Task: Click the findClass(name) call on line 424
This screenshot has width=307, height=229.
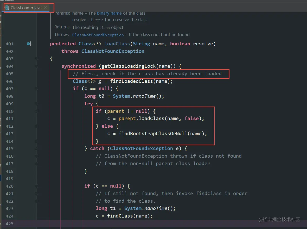Action: coord(130,216)
